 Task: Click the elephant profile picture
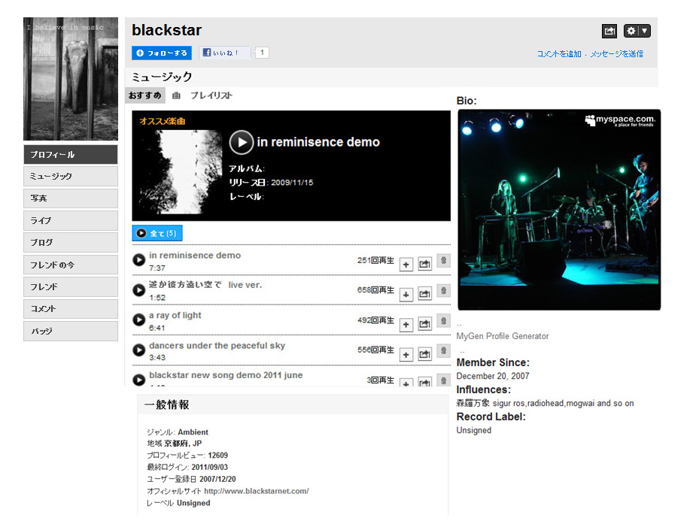[71, 79]
